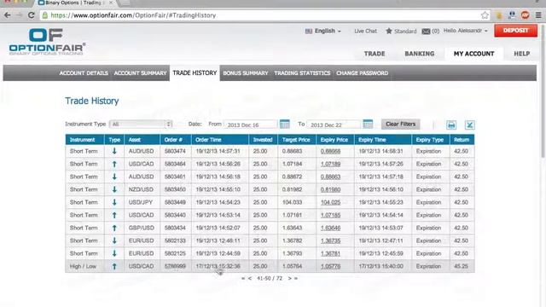546x307 pixels.
Task: Open the HELP main tab
Action: [521, 54]
